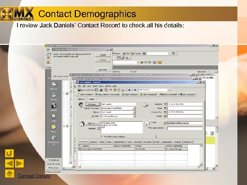
Task: Open the File as dropdown
Action: pos(134,112)
